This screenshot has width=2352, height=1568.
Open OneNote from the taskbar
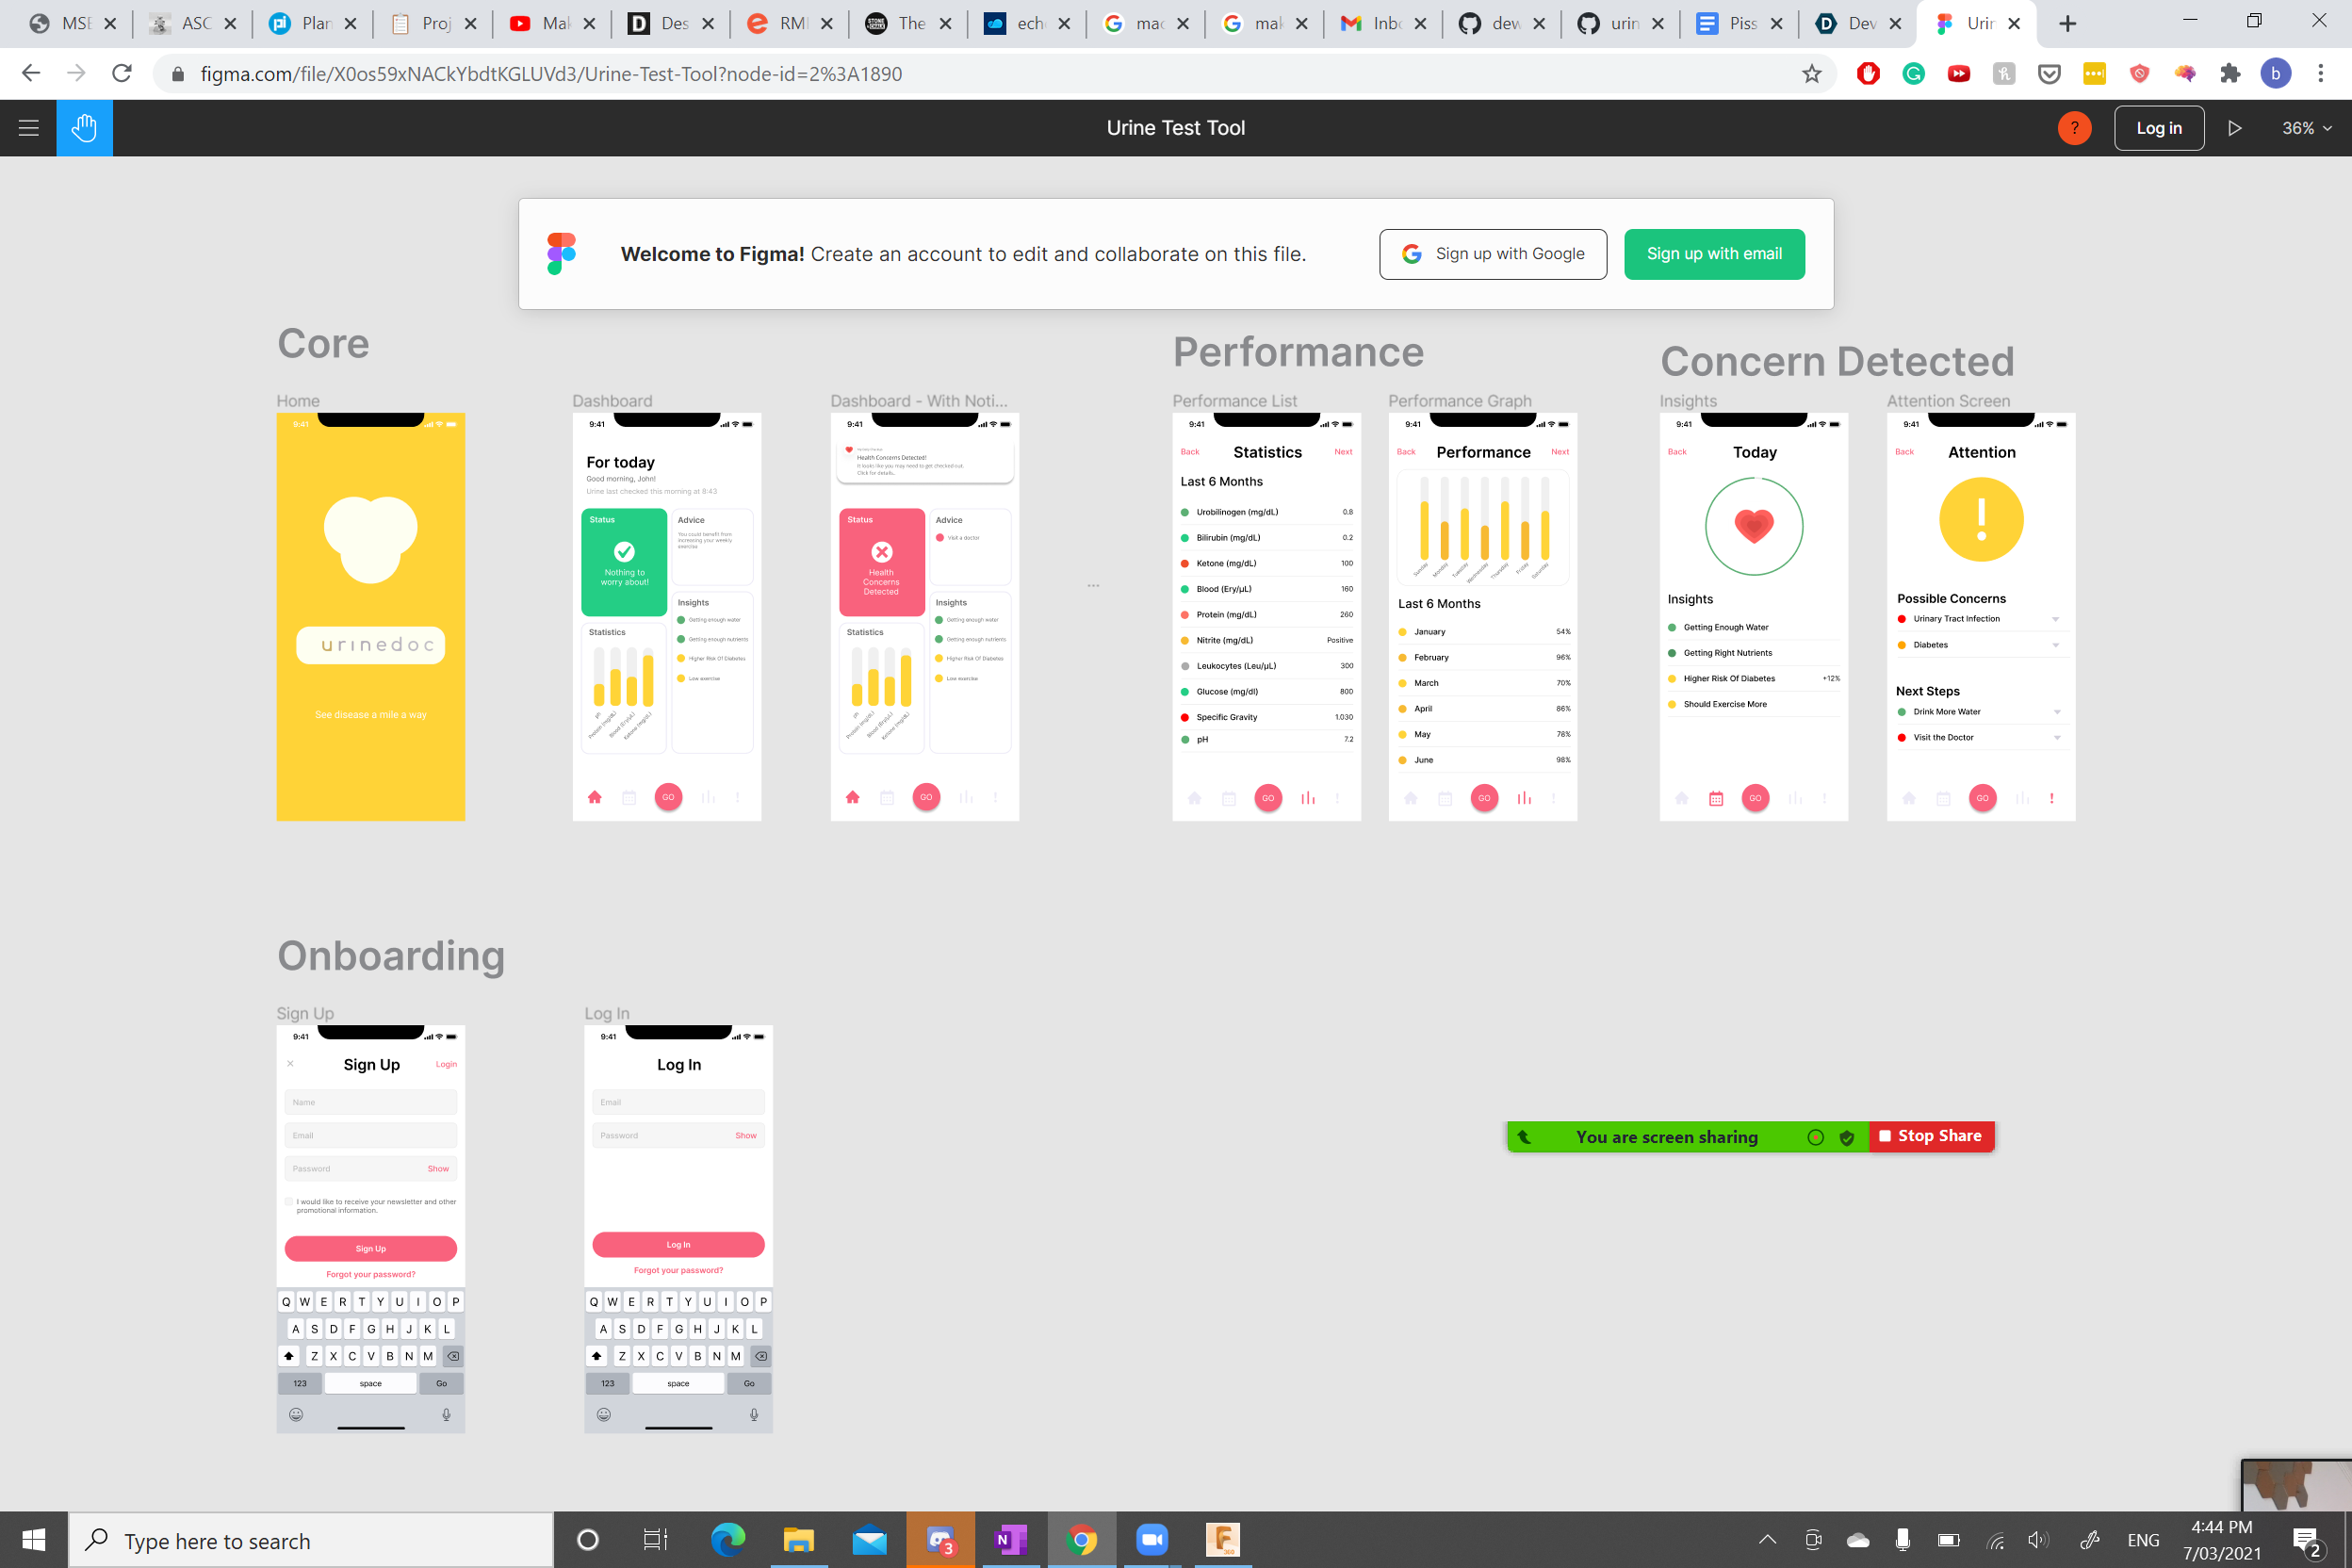click(x=1010, y=1540)
